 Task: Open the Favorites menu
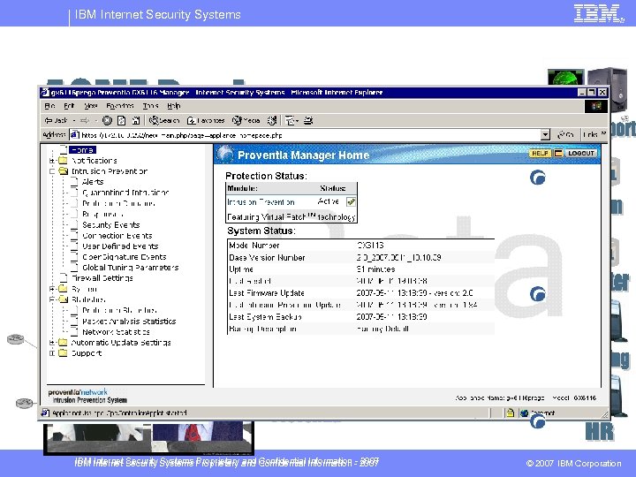coord(119,106)
